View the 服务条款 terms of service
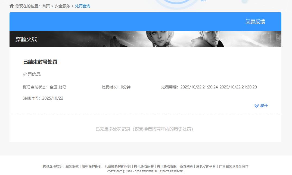Screen dimensions: 292x175 [72, 166]
